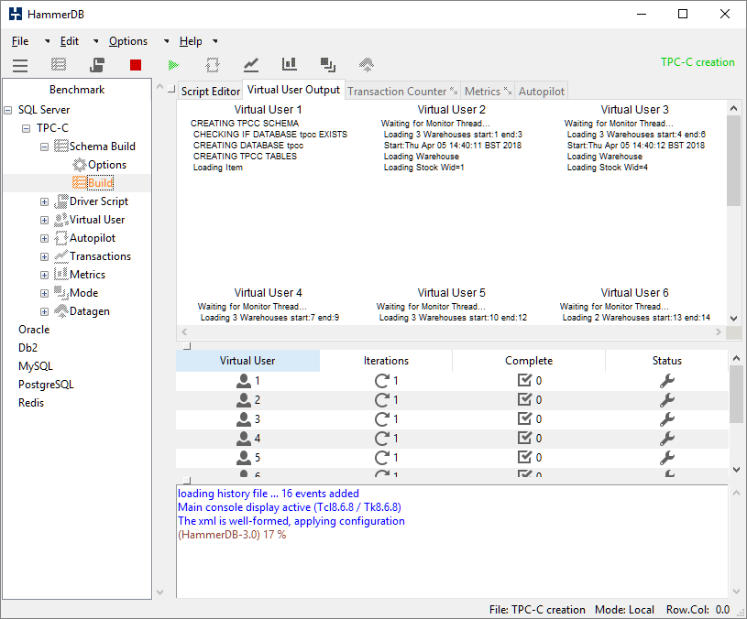This screenshot has height=619, width=747.
Task: Click the Autopilot dashed-square toolbar icon
Action: coord(213,65)
